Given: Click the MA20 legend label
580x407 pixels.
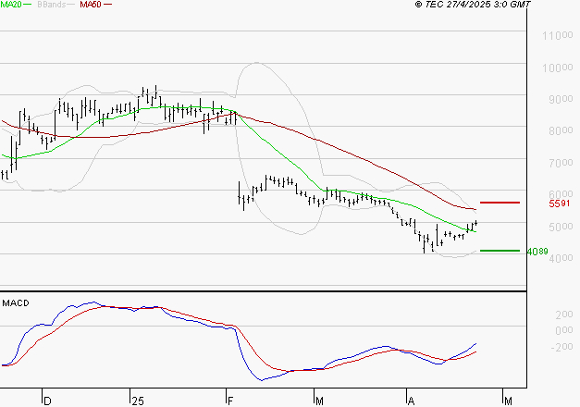Looking at the screenshot, I should click(x=11, y=5).
